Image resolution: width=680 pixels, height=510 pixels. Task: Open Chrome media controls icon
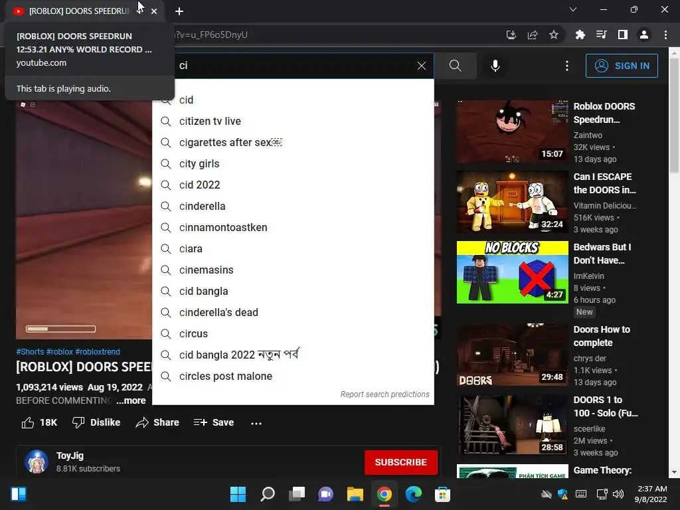tap(601, 35)
